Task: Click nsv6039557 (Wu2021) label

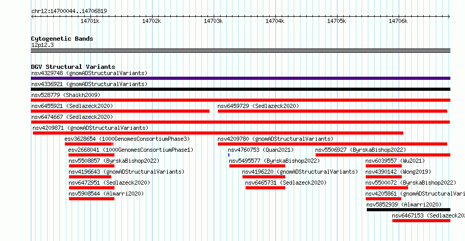Action: click(x=395, y=161)
